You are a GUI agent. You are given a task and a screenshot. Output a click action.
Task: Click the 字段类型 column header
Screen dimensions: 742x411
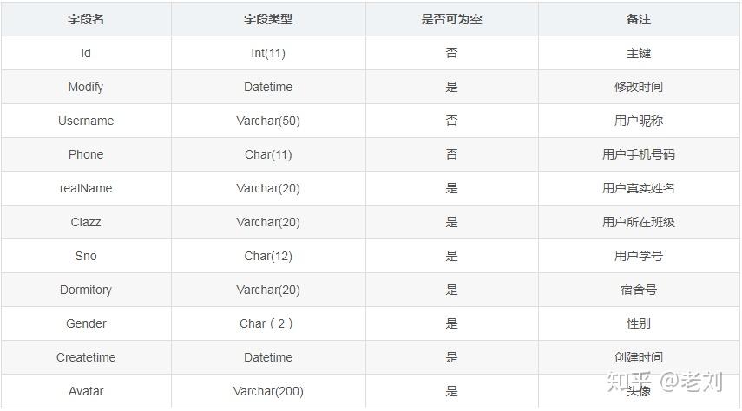(268, 19)
